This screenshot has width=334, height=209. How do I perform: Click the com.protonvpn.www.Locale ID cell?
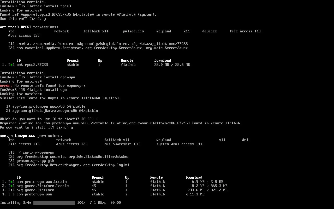(x=42, y=182)
